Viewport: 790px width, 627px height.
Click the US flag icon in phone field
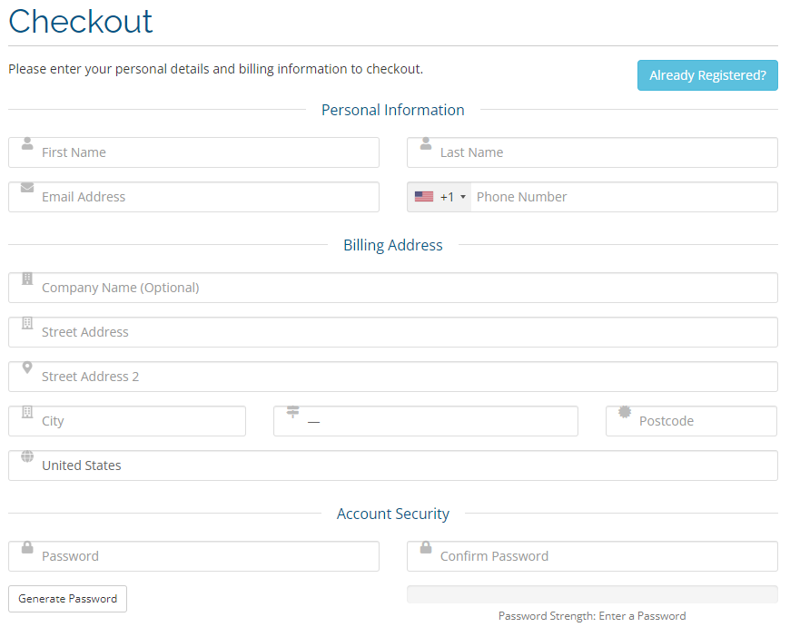[424, 197]
